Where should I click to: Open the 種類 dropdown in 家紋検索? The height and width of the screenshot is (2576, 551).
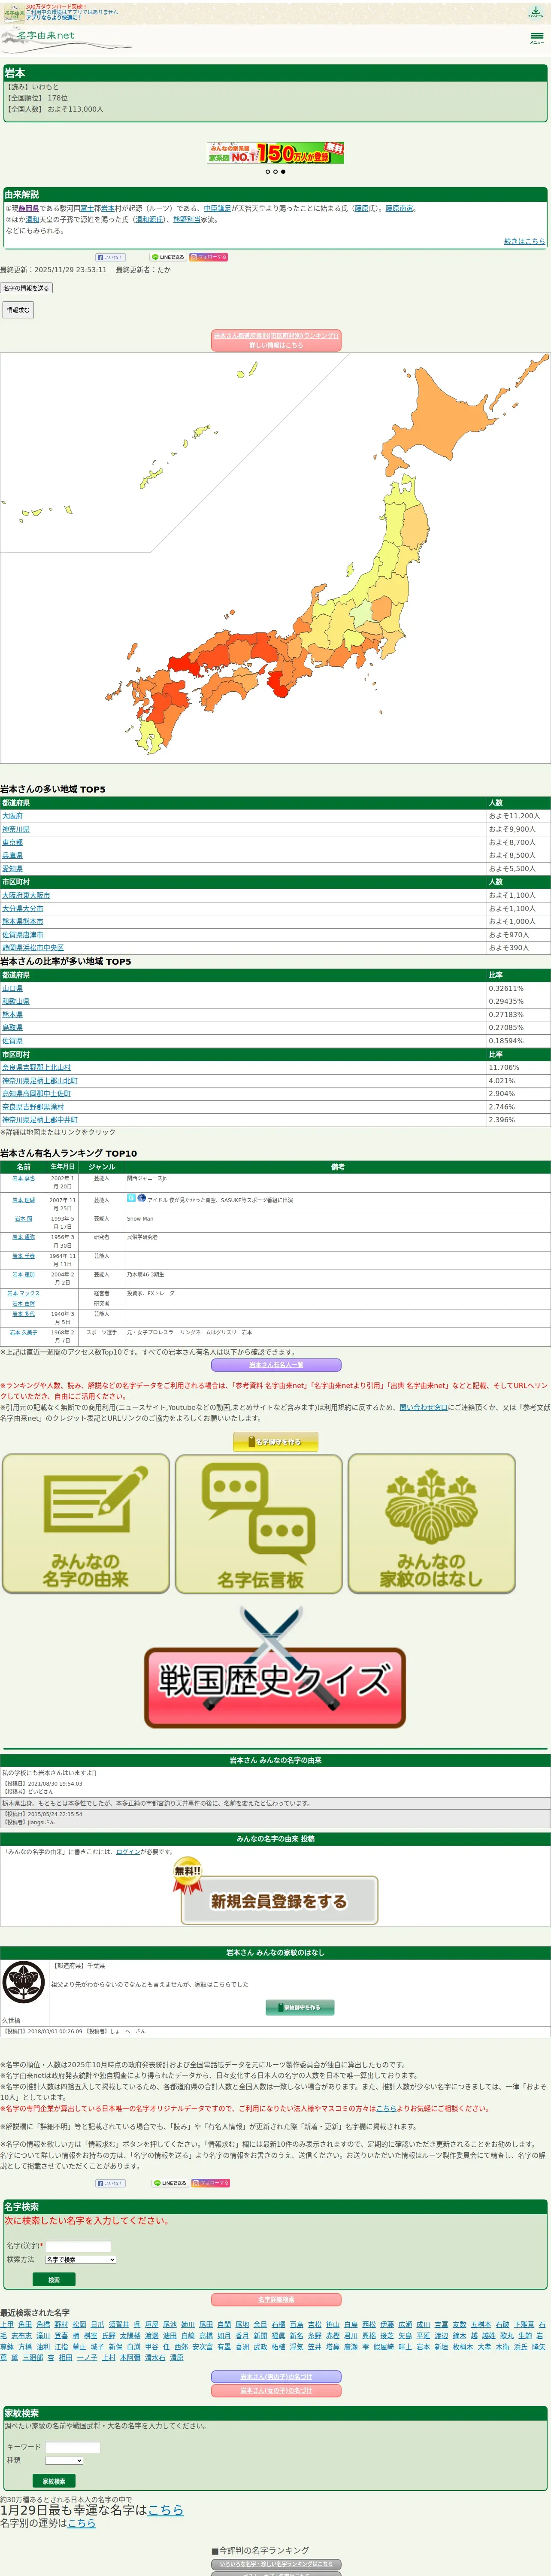pos(64,2460)
